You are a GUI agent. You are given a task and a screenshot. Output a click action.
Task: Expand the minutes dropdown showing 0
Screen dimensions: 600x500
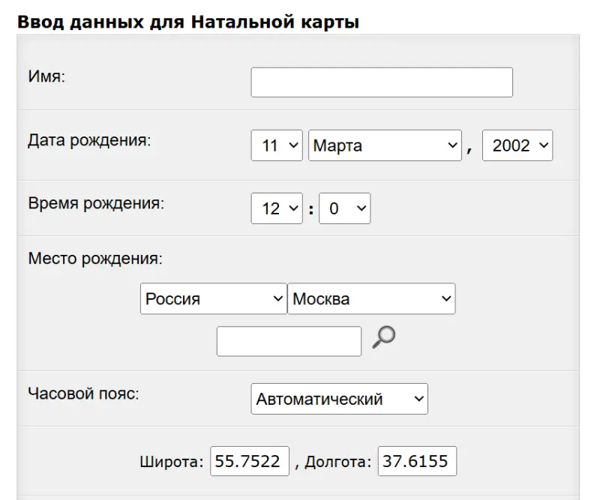click(x=344, y=209)
